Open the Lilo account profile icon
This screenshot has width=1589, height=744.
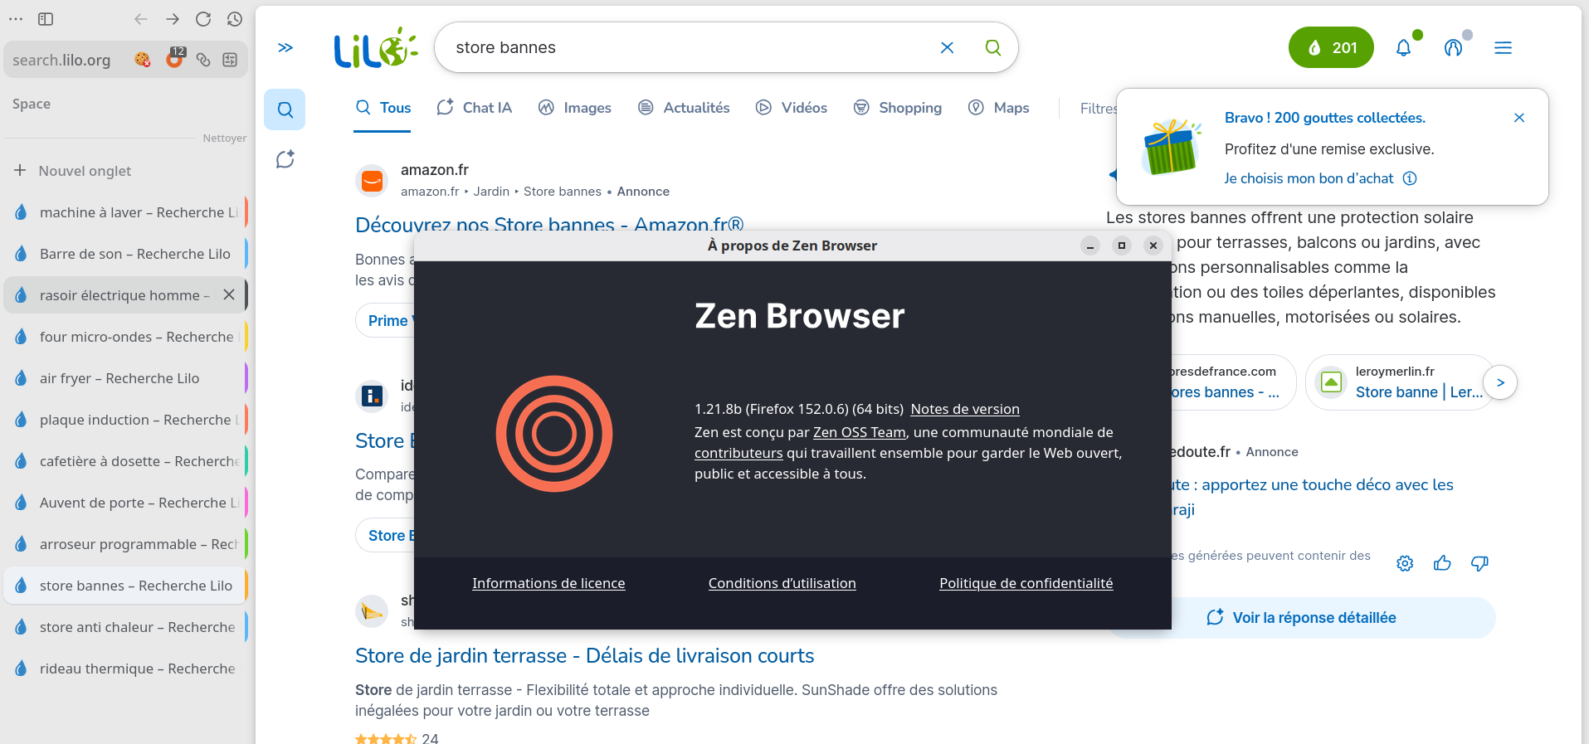[x=1453, y=48]
